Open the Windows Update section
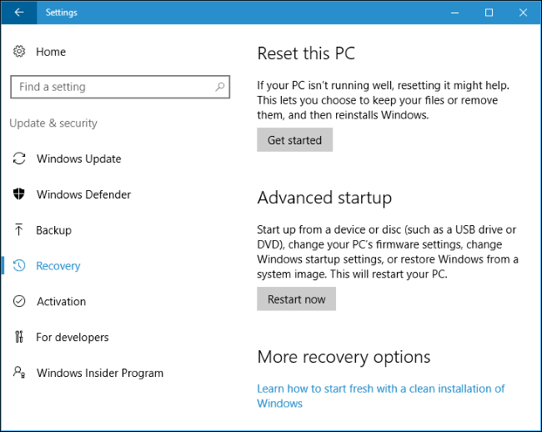 (x=79, y=158)
